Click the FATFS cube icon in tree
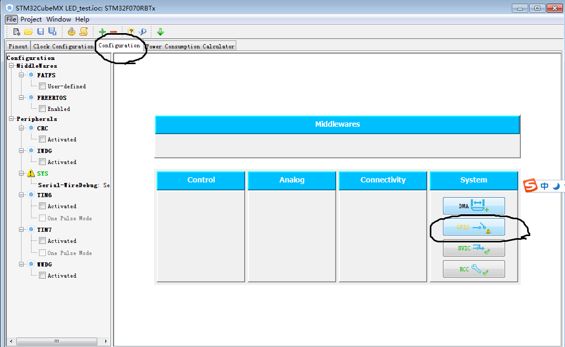The width and height of the screenshot is (565, 347). coord(32,75)
